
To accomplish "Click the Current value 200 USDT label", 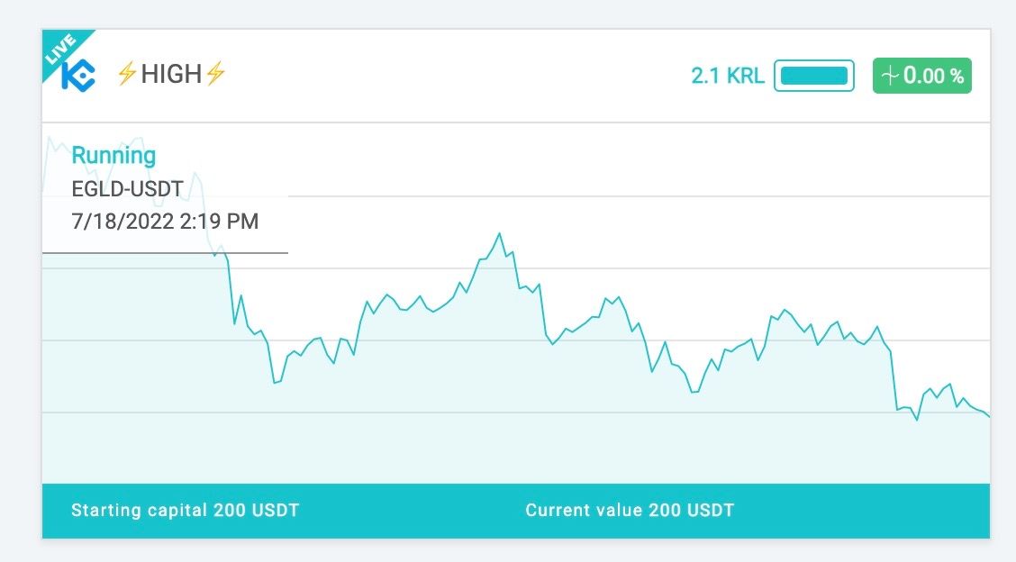I will [630, 510].
